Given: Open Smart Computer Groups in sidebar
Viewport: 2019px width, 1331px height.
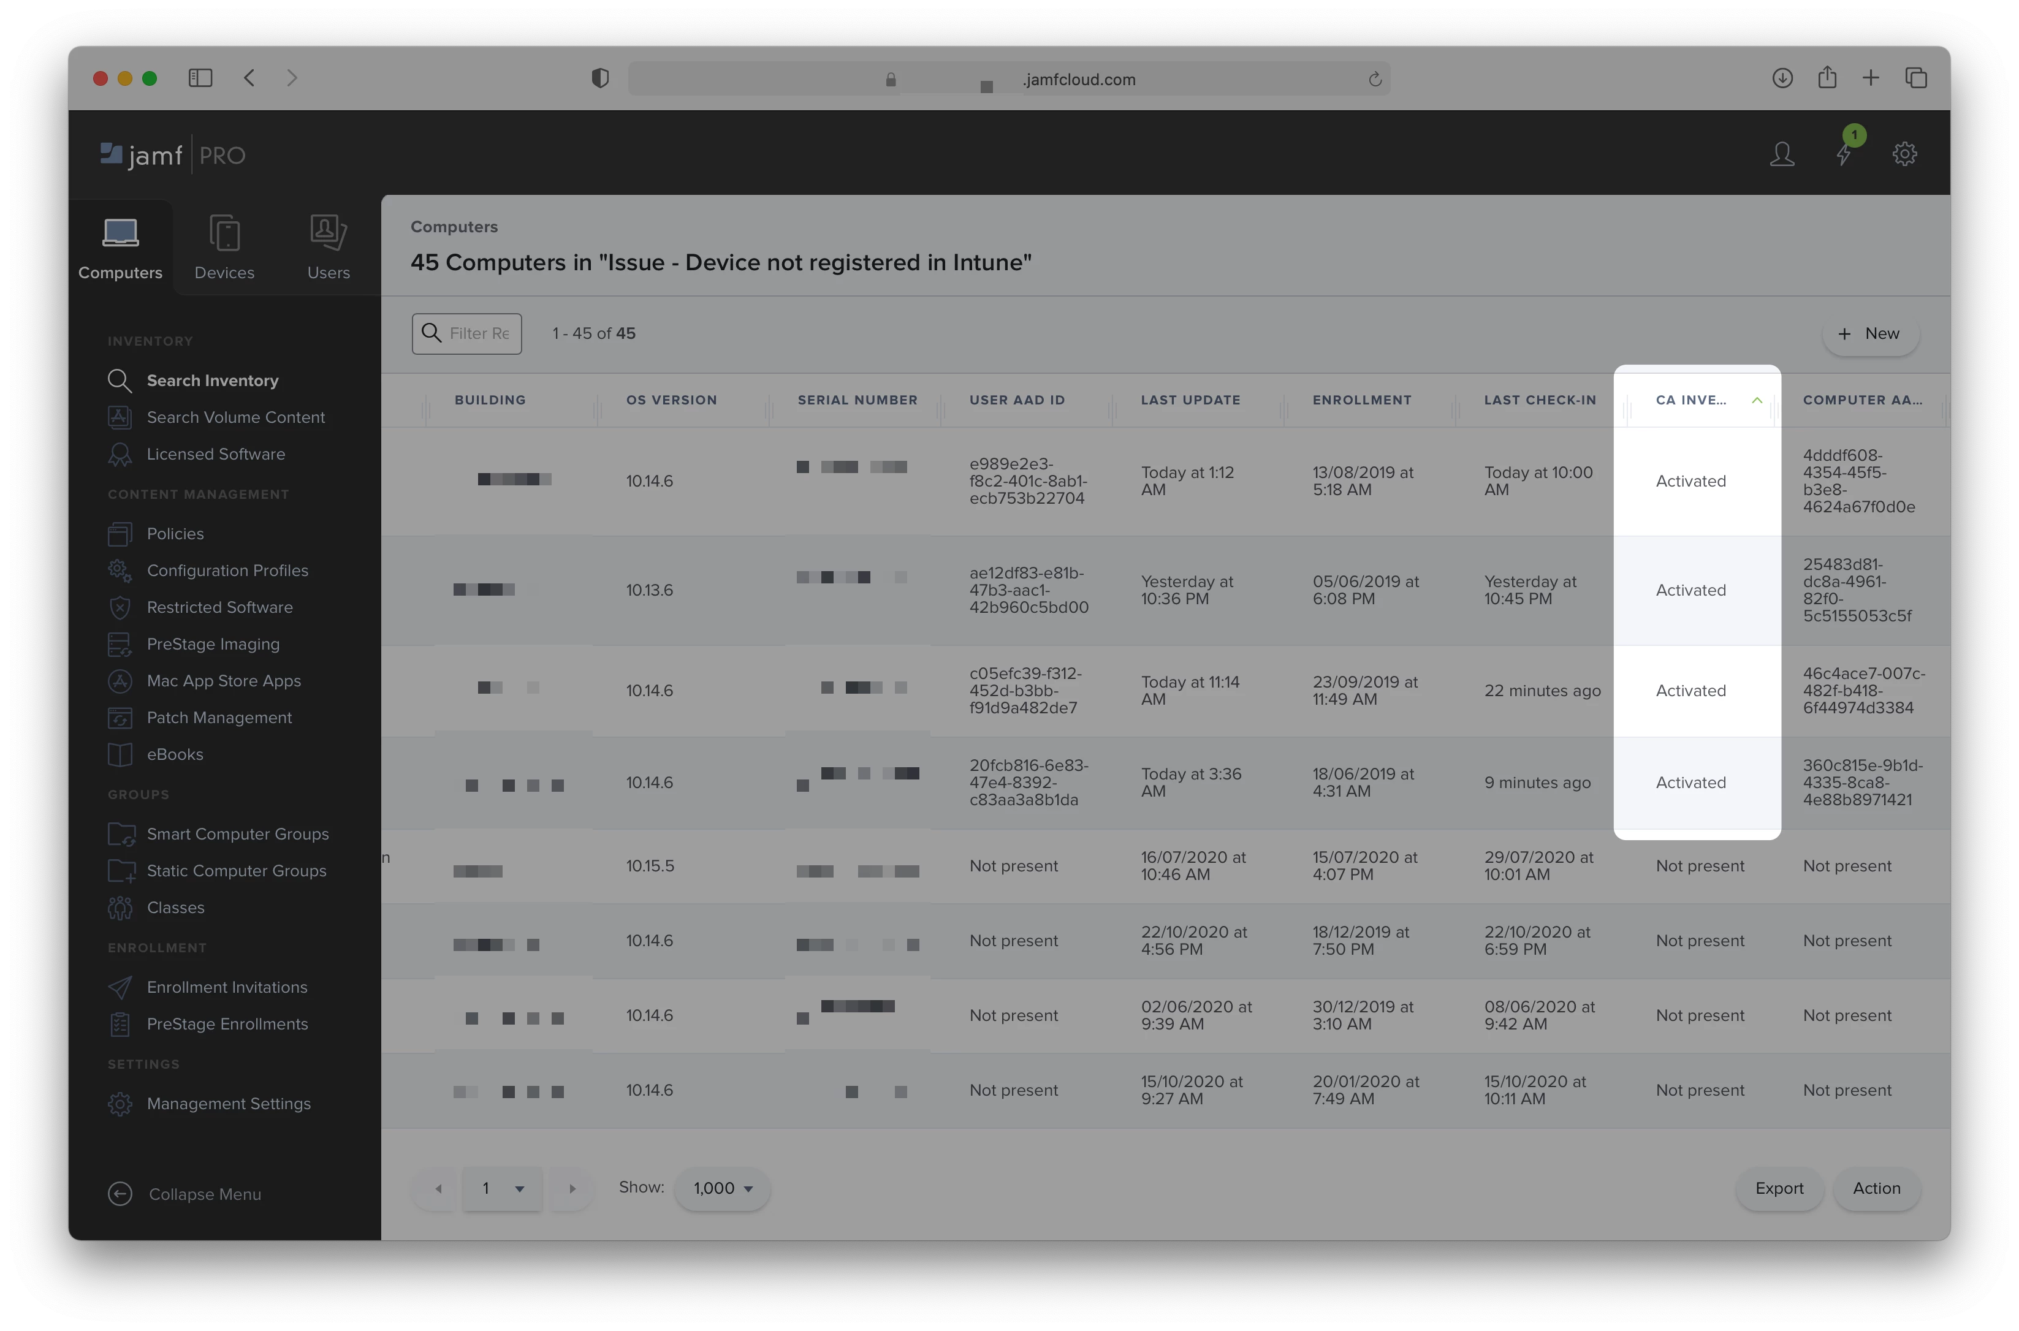Looking at the screenshot, I should click(237, 833).
